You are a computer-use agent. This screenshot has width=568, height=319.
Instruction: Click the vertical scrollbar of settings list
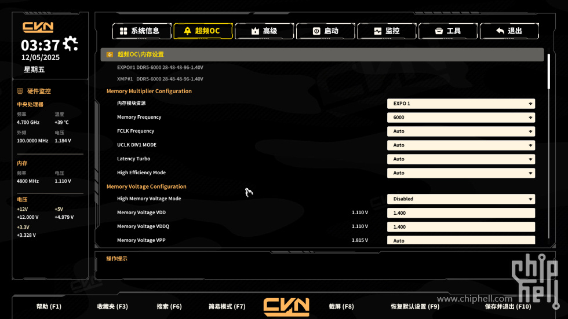(549, 72)
